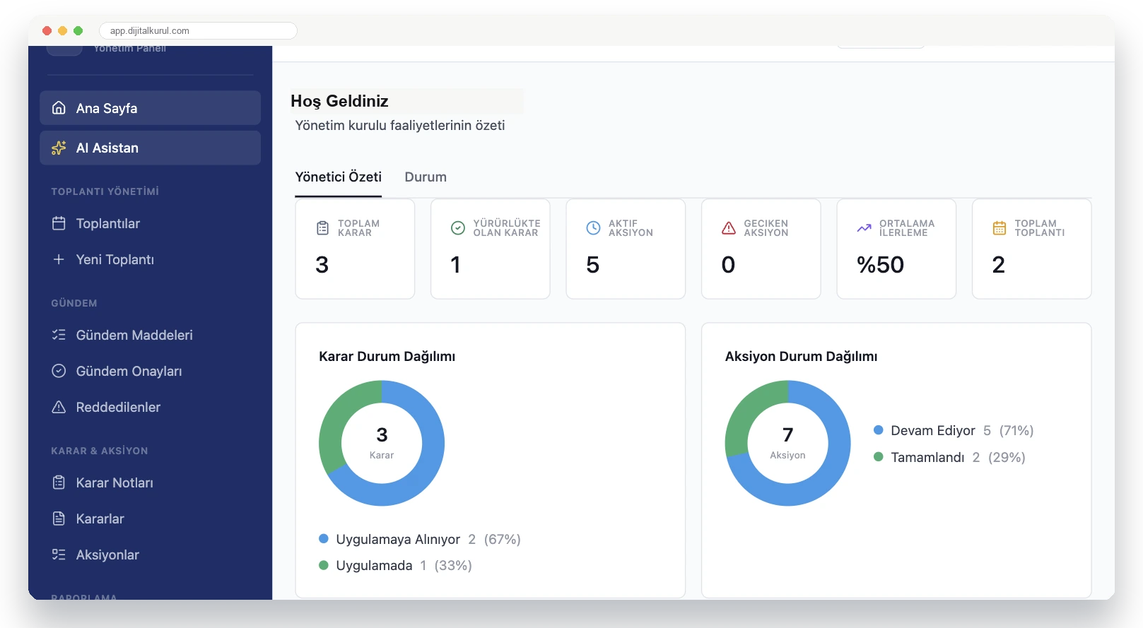Click the Yeni Toplantı plus icon
Image resolution: width=1143 pixels, height=628 pixels.
click(59, 259)
